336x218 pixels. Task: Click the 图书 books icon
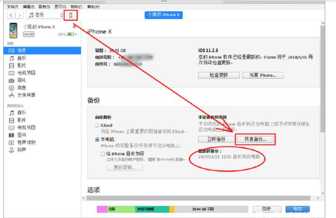click(x=12, y=135)
